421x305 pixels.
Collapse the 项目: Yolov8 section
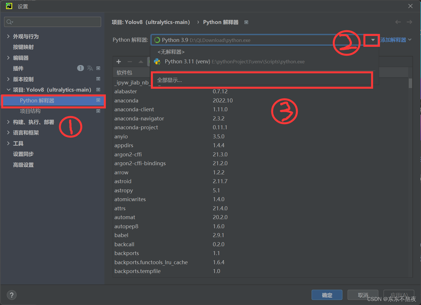click(x=8, y=90)
